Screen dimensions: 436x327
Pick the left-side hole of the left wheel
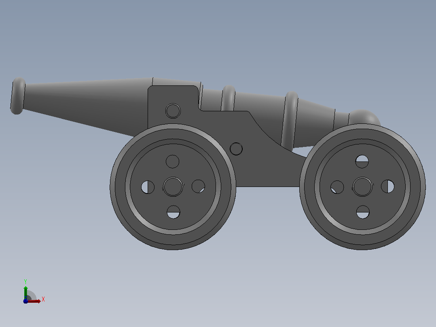148,187
